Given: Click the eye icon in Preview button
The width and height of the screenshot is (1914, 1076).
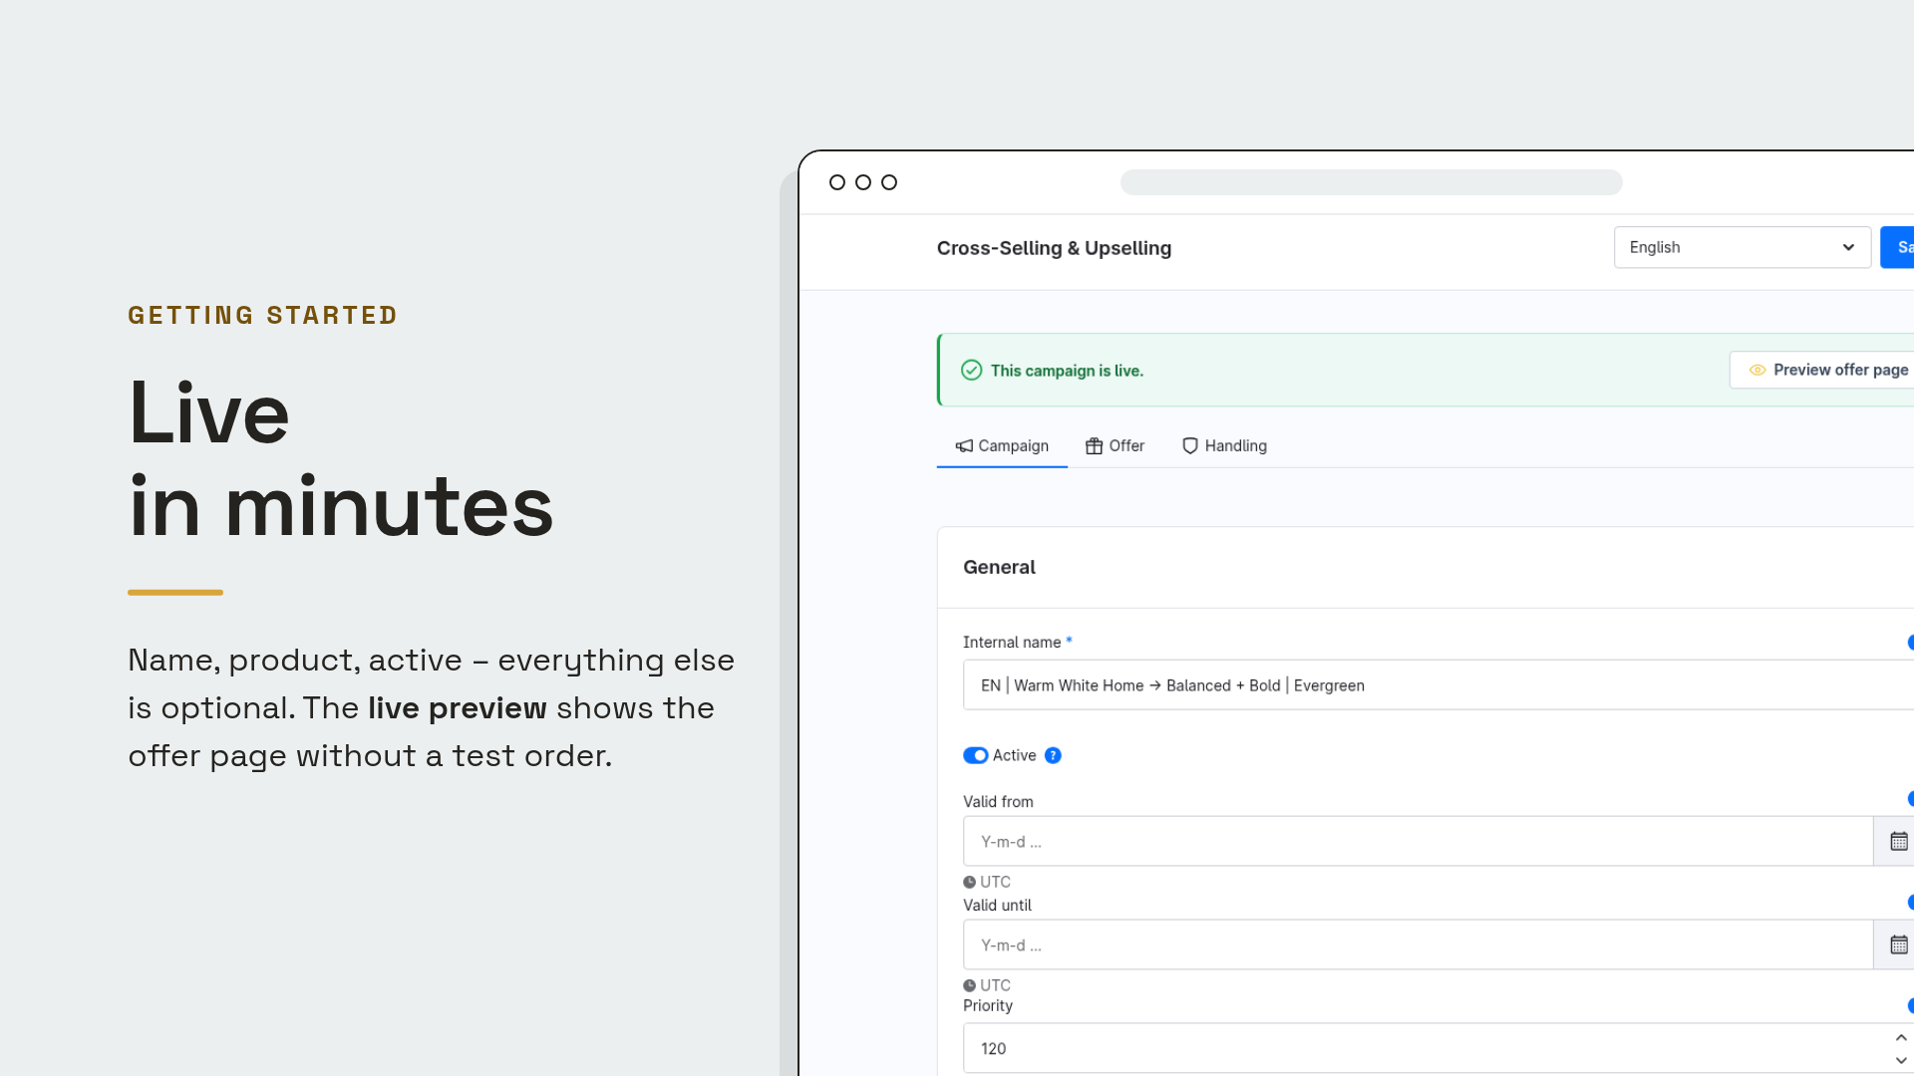Looking at the screenshot, I should (1757, 370).
